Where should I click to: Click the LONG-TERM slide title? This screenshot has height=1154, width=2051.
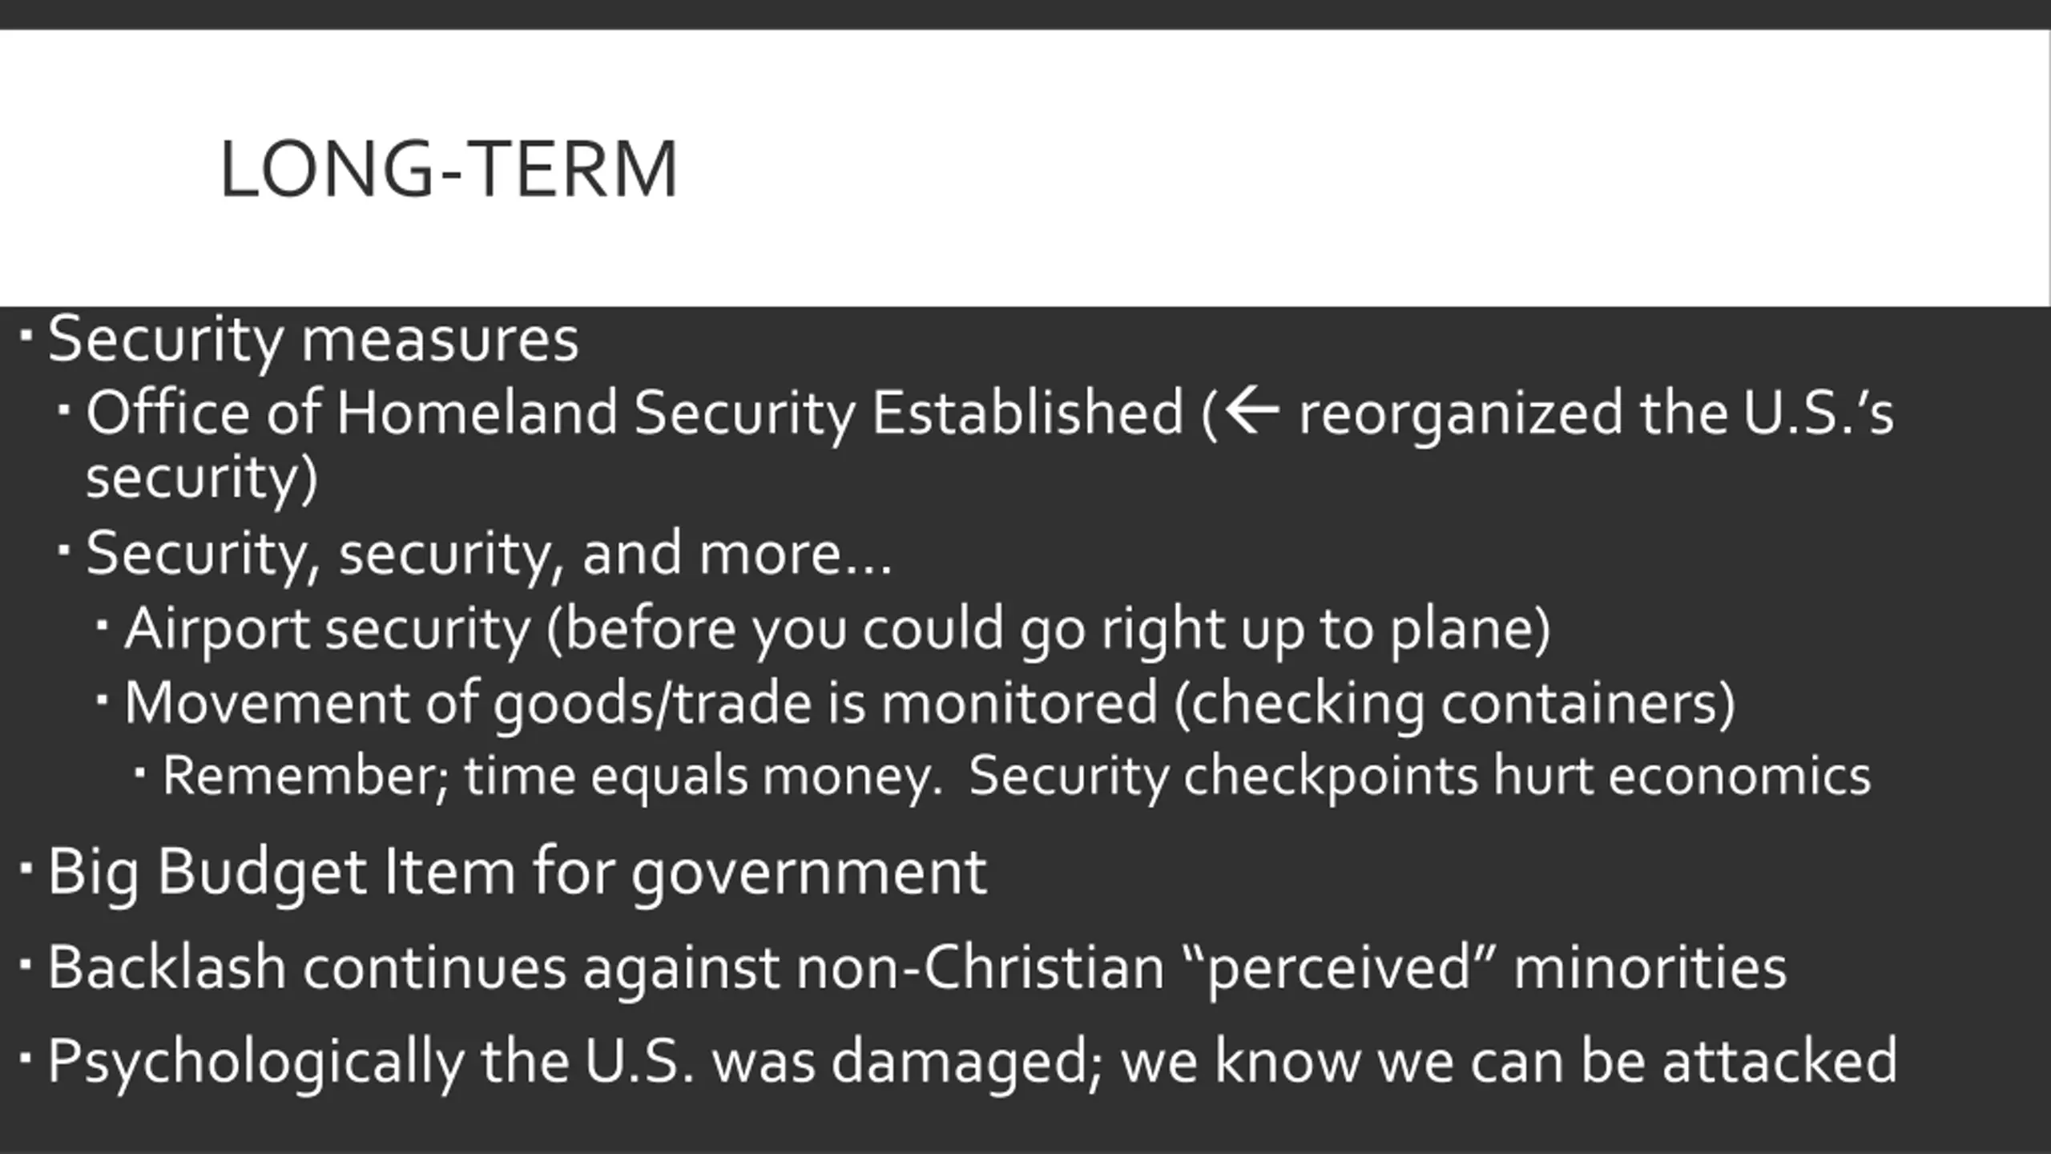[449, 169]
